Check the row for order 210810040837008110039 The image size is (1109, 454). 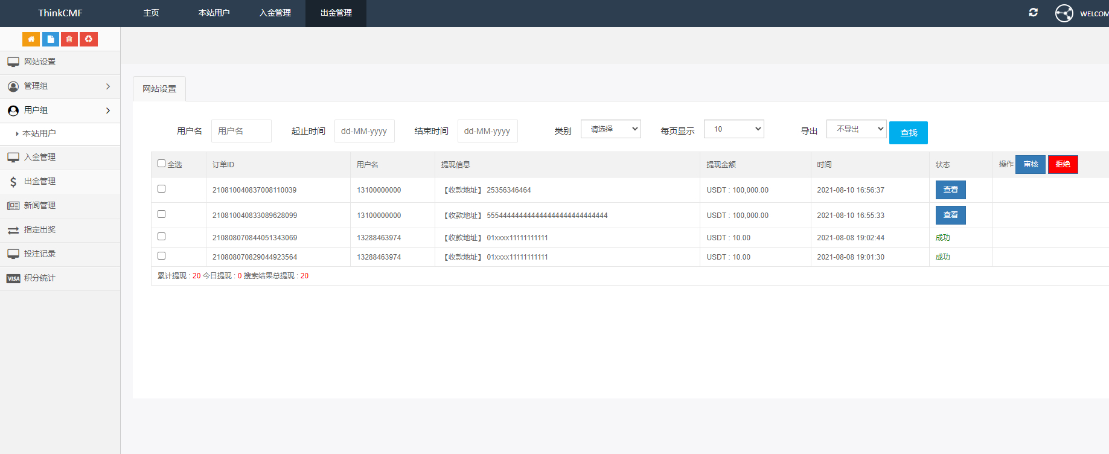click(x=161, y=189)
